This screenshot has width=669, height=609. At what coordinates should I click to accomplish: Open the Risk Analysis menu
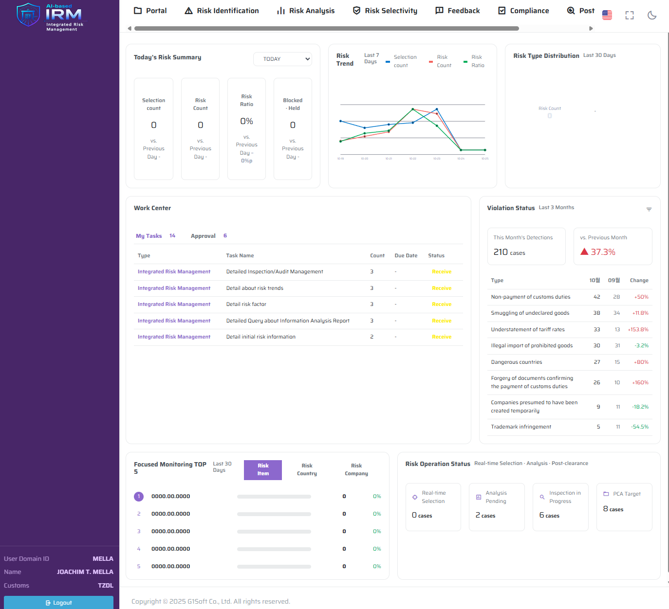click(306, 11)
